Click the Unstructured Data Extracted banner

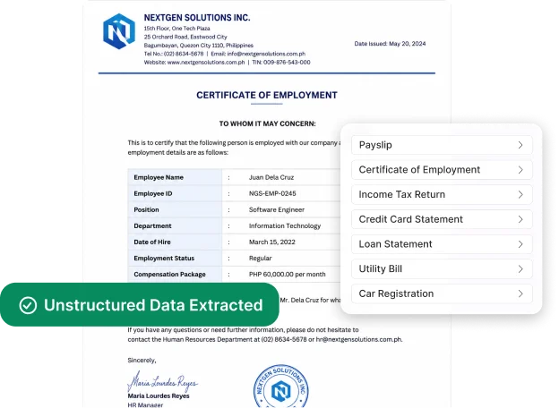tap(140, 305)
